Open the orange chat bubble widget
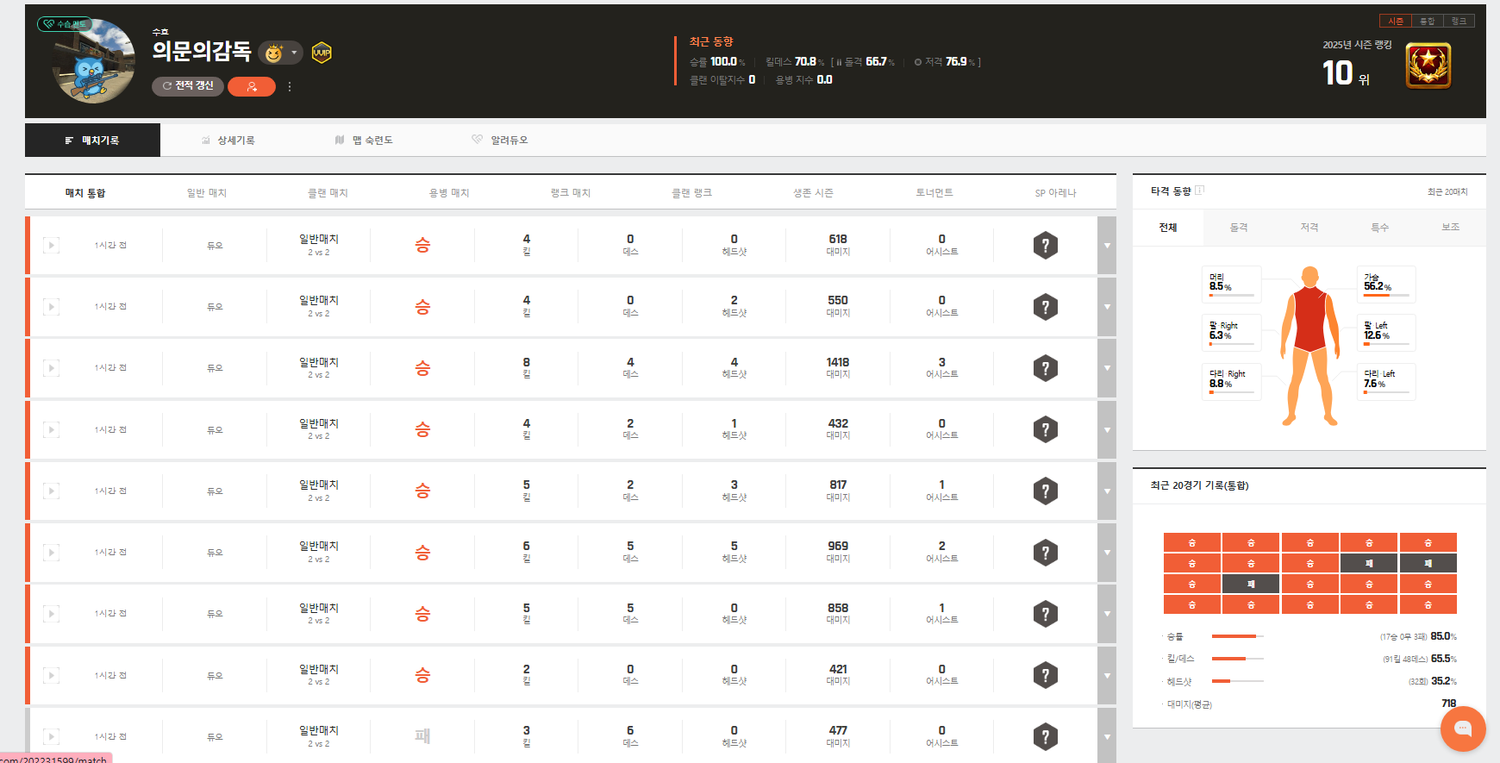 tap(1462, 729)
